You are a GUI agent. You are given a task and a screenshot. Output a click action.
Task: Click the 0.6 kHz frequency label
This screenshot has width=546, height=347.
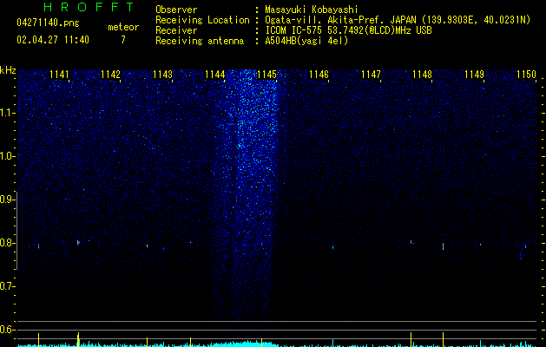(x=7, y=330)
